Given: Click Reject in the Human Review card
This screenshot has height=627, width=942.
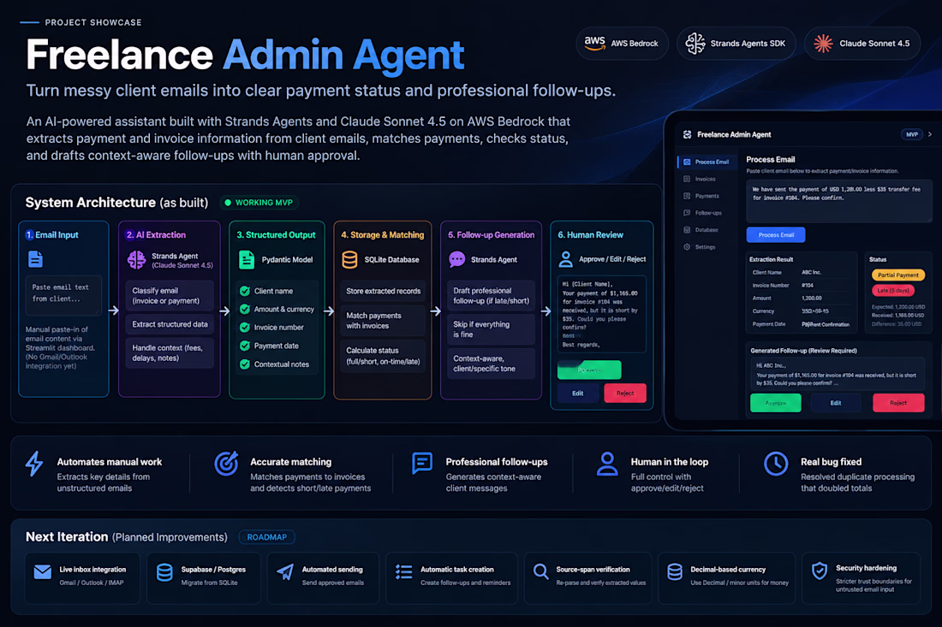Looking at the screenshot, I should click(625, 393).
